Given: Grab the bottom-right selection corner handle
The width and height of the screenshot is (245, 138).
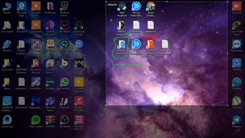Looking at the screenshot, I should pos(227,105).
